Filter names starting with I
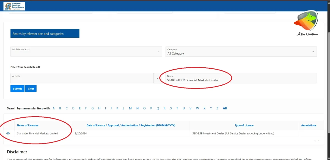This screenshot has width=330, height=160. pyautogui.click(x=105, y=108)
